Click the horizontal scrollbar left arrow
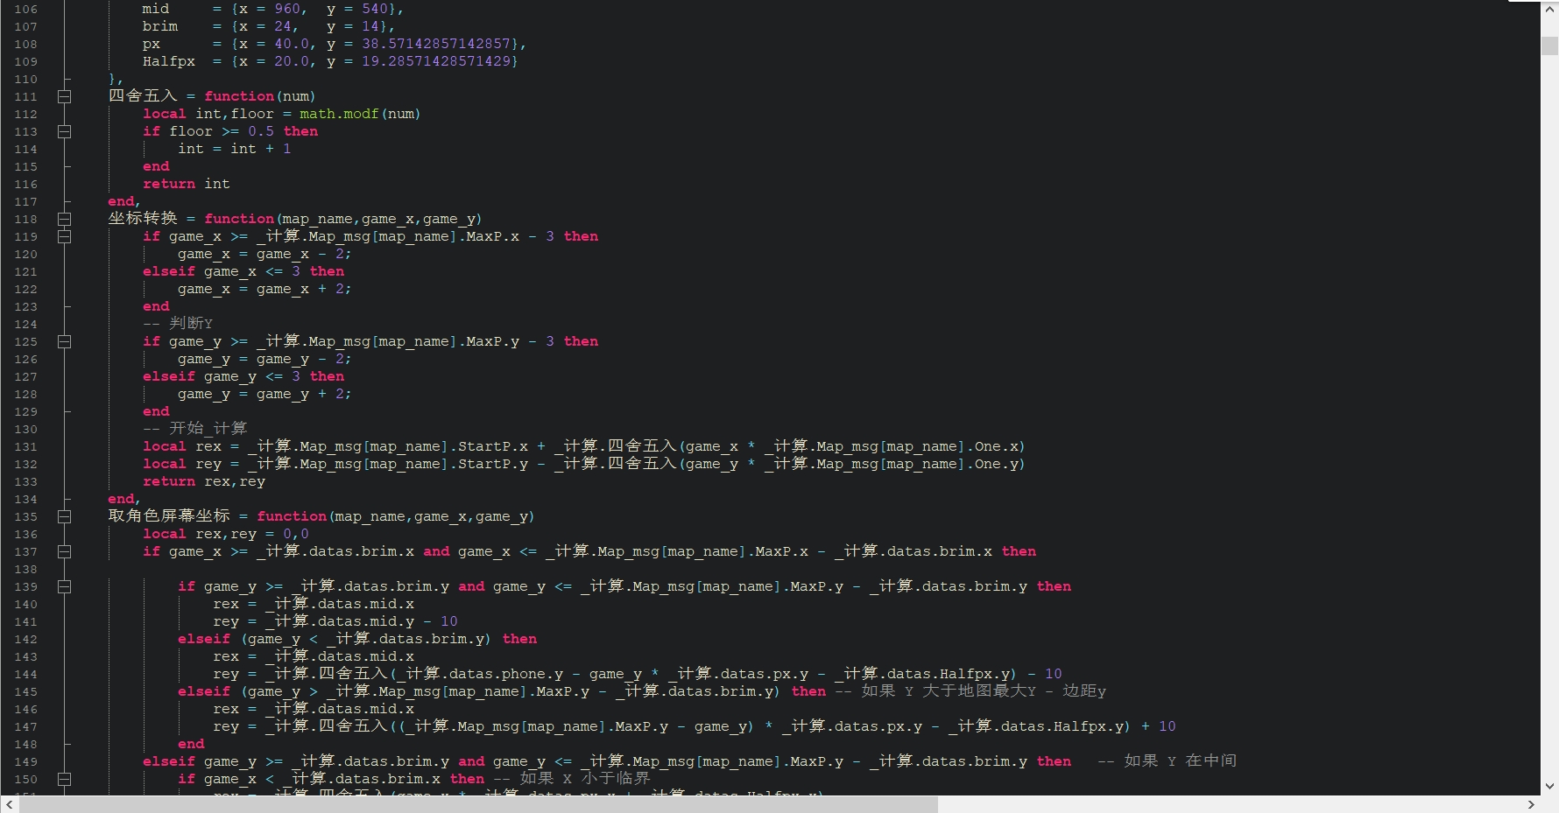The image size is (1559, 813). (x=9, y=804)
